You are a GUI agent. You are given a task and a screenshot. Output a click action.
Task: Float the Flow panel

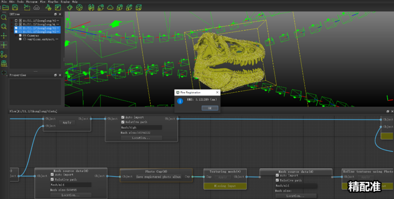click(388, 111)
